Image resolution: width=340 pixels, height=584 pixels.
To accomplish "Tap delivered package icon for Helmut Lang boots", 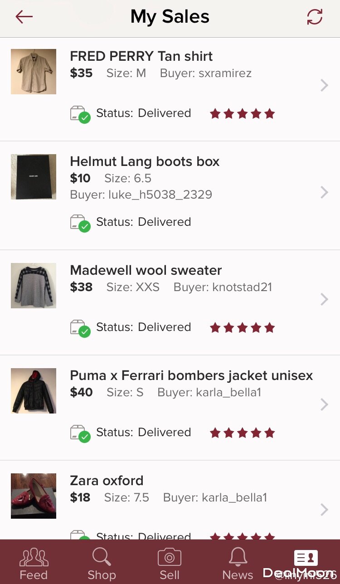I will 80,223.
